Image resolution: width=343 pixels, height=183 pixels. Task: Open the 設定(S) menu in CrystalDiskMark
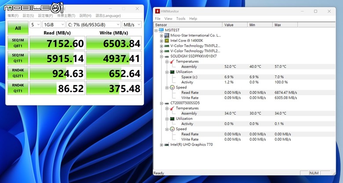coord(28,16)
